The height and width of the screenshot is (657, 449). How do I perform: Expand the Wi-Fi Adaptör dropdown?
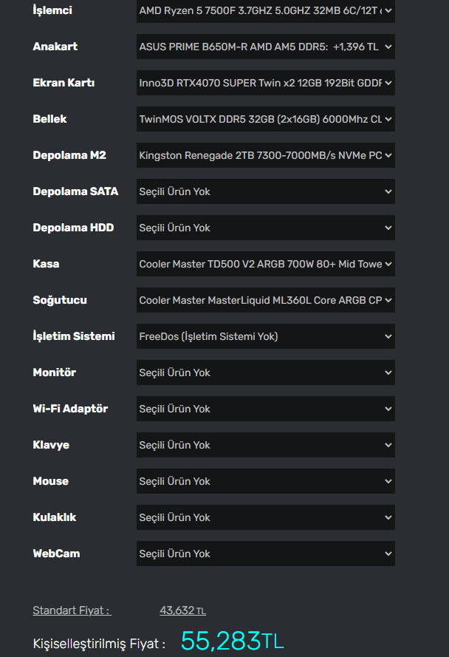(x=265, y=409)
